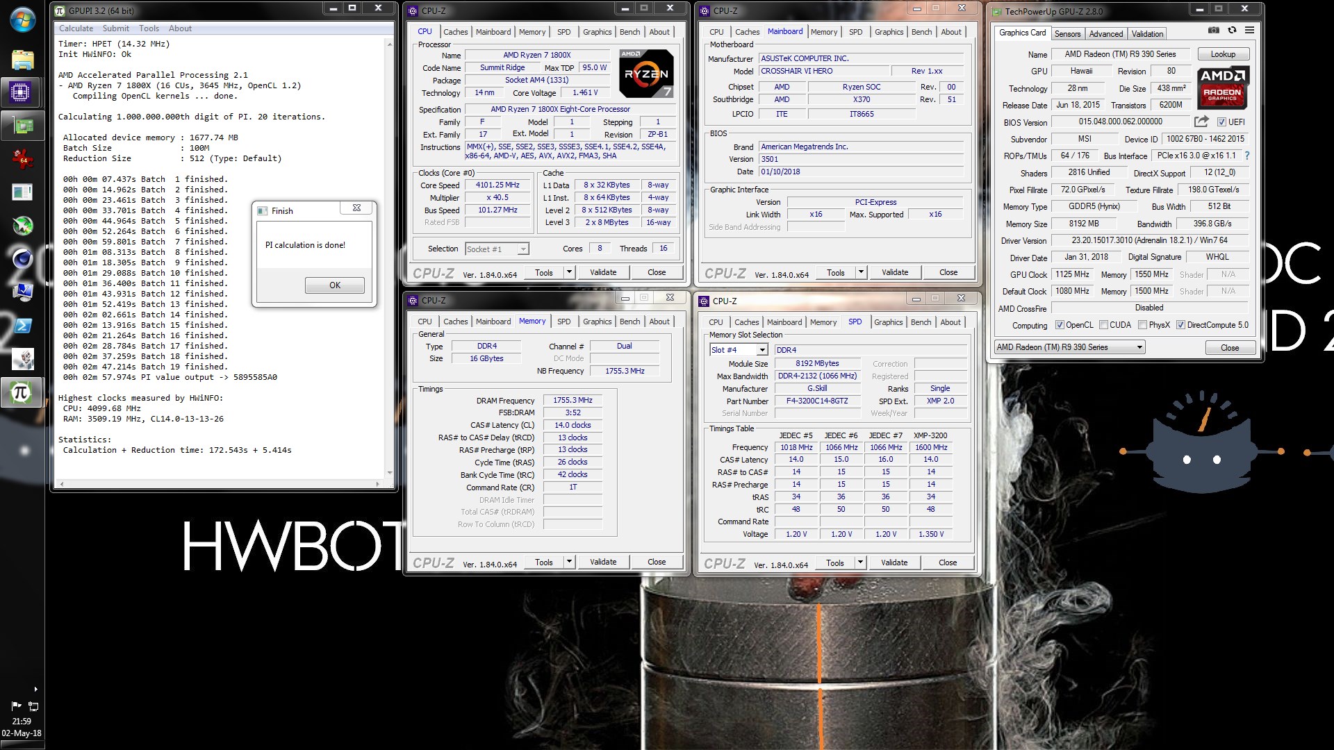The image size is (1334, 750).
Task: Open Caches tab in top-left CPU-Z window
Action: pos(455,32)
